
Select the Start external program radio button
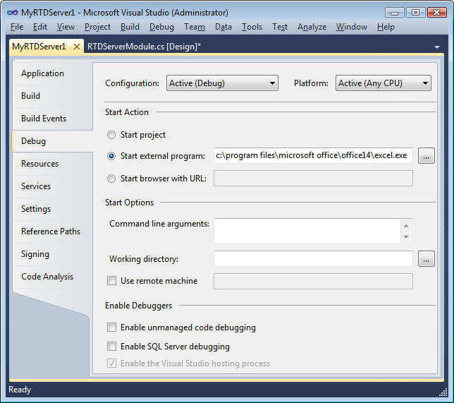111,156
